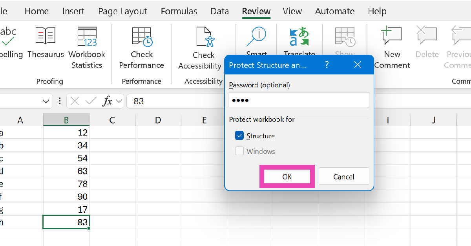
Task: Open the Data tab
Action: point(220,11)
